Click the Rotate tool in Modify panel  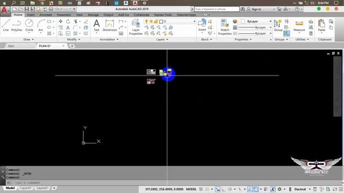pyautogui.click(x=68, y=21)
